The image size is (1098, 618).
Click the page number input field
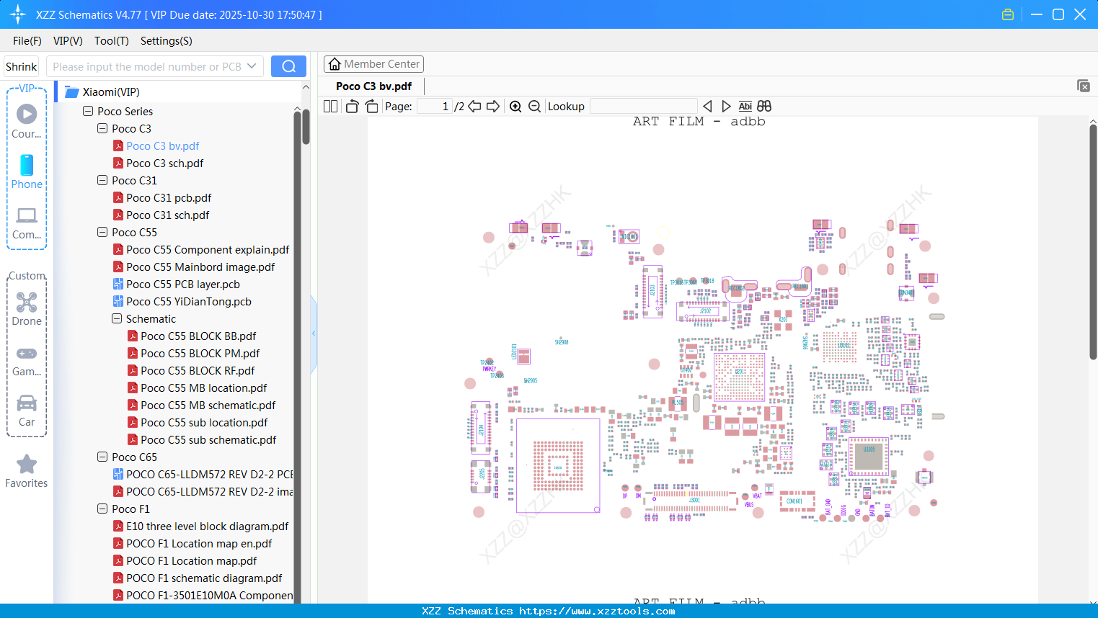click(x=435, y=107)
